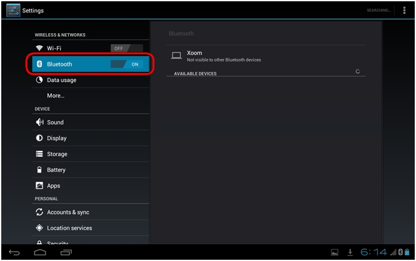This screenshot has width=416, height=261.
Task: Click the Storage bars icon
Action: click(x=39, y=154)
